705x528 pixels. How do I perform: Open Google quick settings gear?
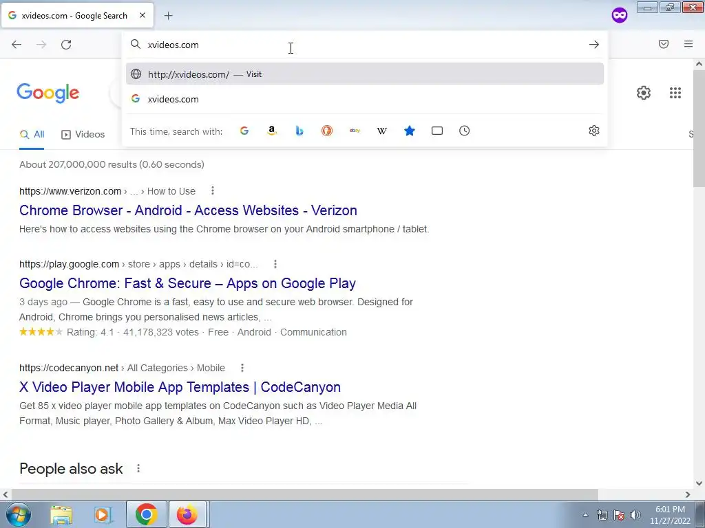point(644,93)
